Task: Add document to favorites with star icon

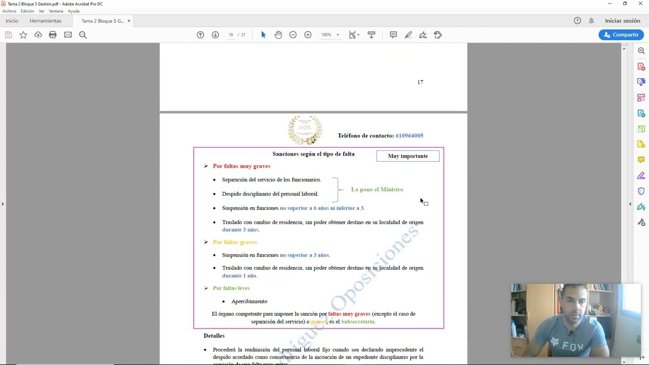Action: click(x=23, y=35)
